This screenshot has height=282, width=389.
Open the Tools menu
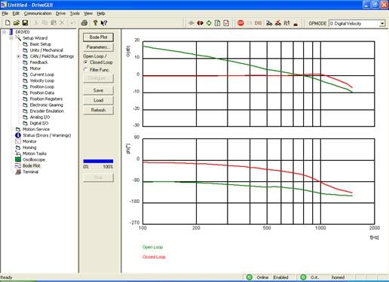pos(75,14)
